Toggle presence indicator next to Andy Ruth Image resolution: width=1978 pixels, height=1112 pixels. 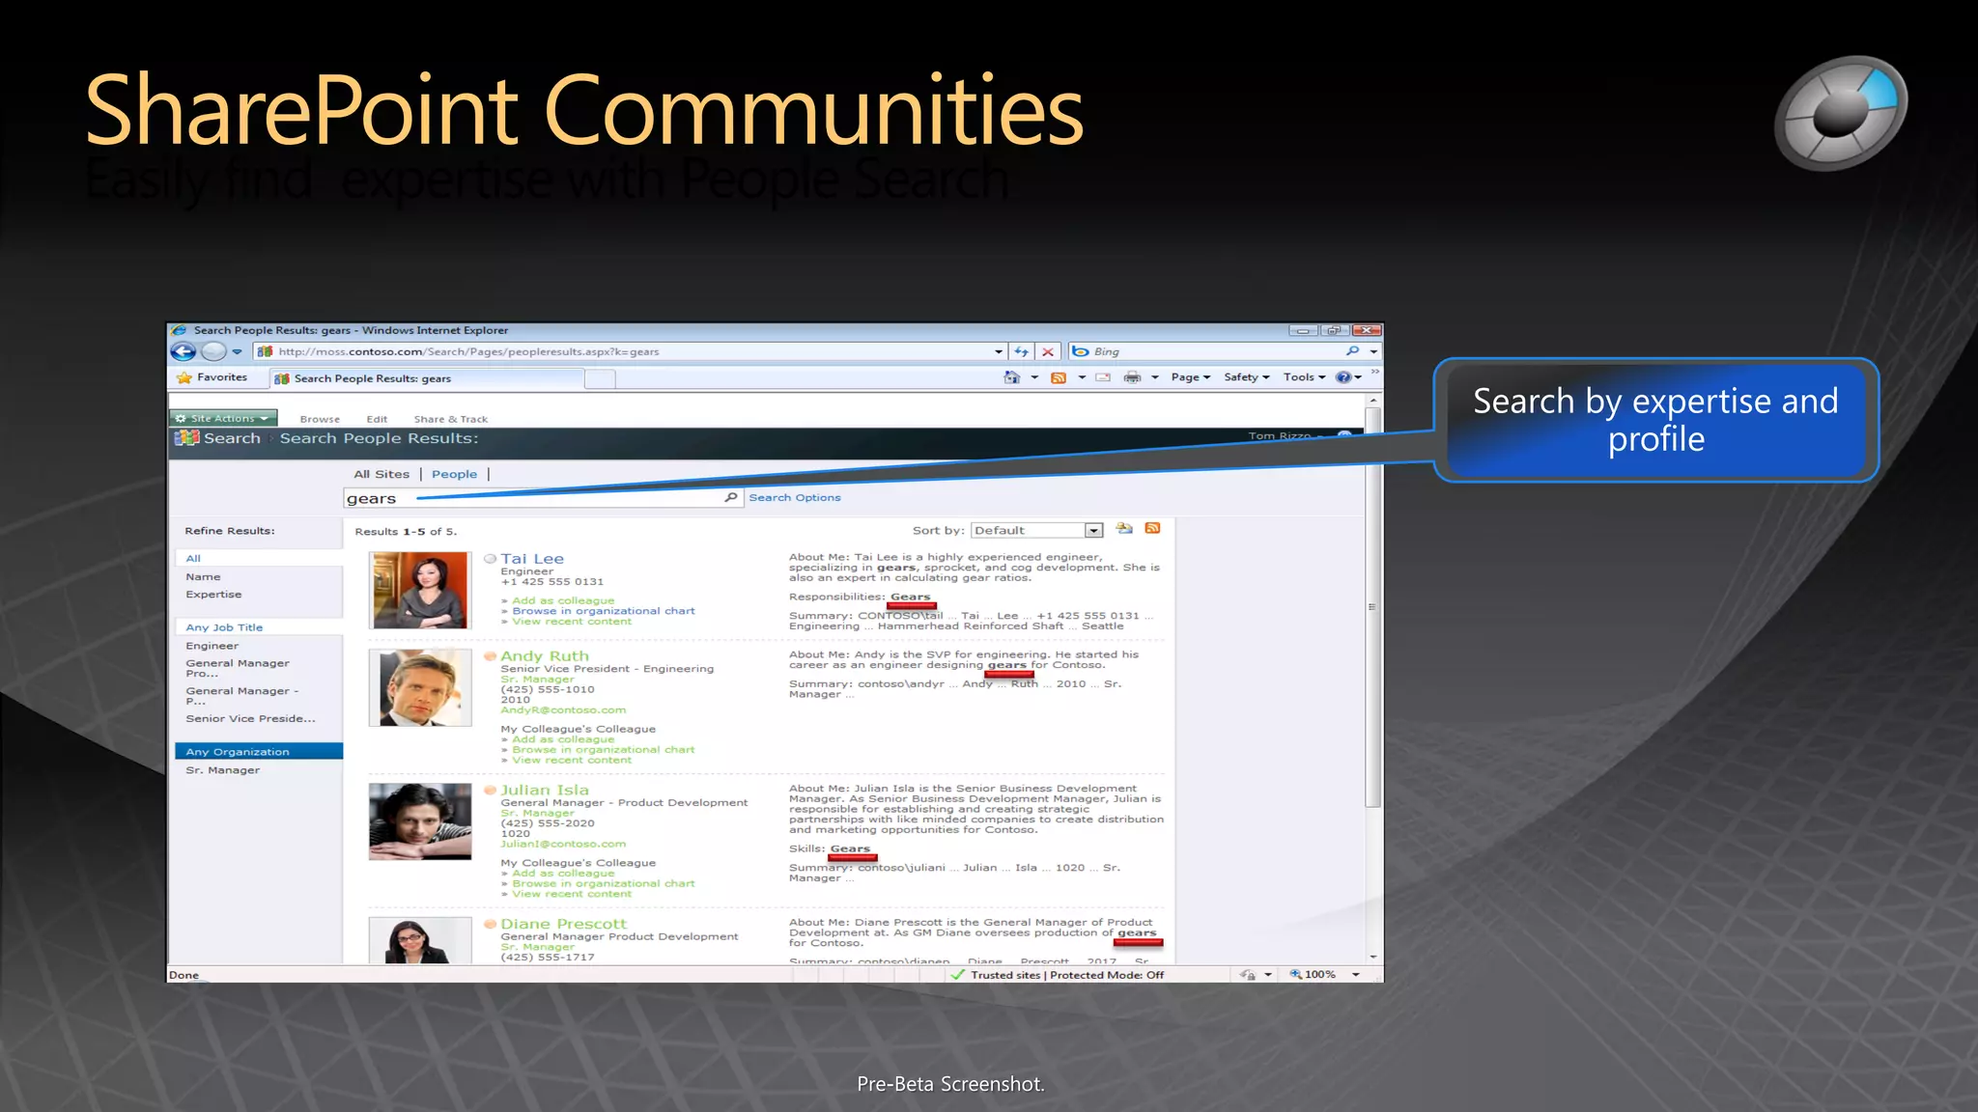(x=491, y=656)
